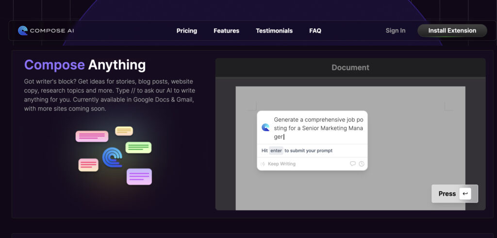Click the pink note card illustration
497x238 pixels.
coord(92,136)
